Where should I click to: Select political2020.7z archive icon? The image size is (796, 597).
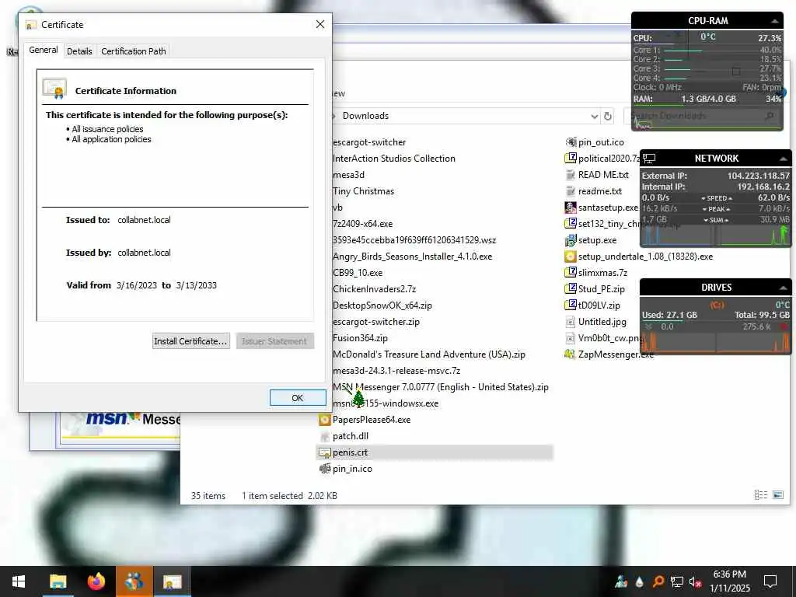[x=571, y=159]
